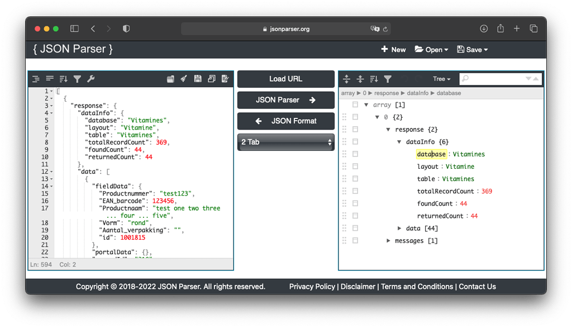Click the compact JSON icon in left editor toolbar
The width and height of the screenshot is (572, 328).
tap(50, 79)
